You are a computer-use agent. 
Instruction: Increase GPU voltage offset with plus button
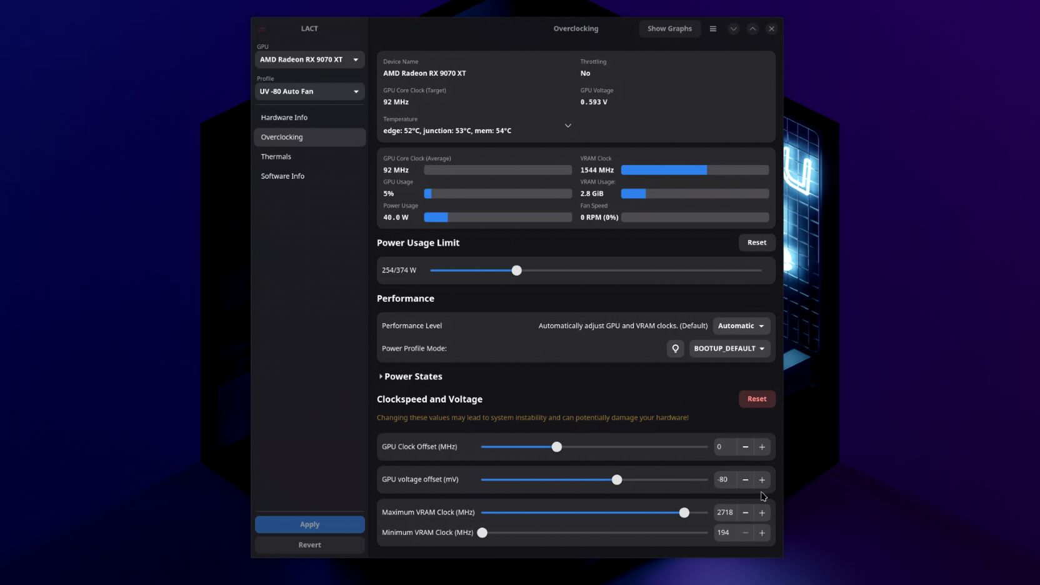click(762, 480)
